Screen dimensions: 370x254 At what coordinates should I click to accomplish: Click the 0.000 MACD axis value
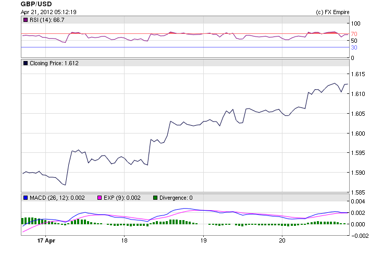pyautogui.click(x=358, y=224)
